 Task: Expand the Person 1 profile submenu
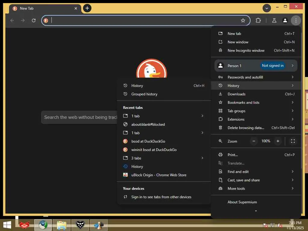point(256,66)
